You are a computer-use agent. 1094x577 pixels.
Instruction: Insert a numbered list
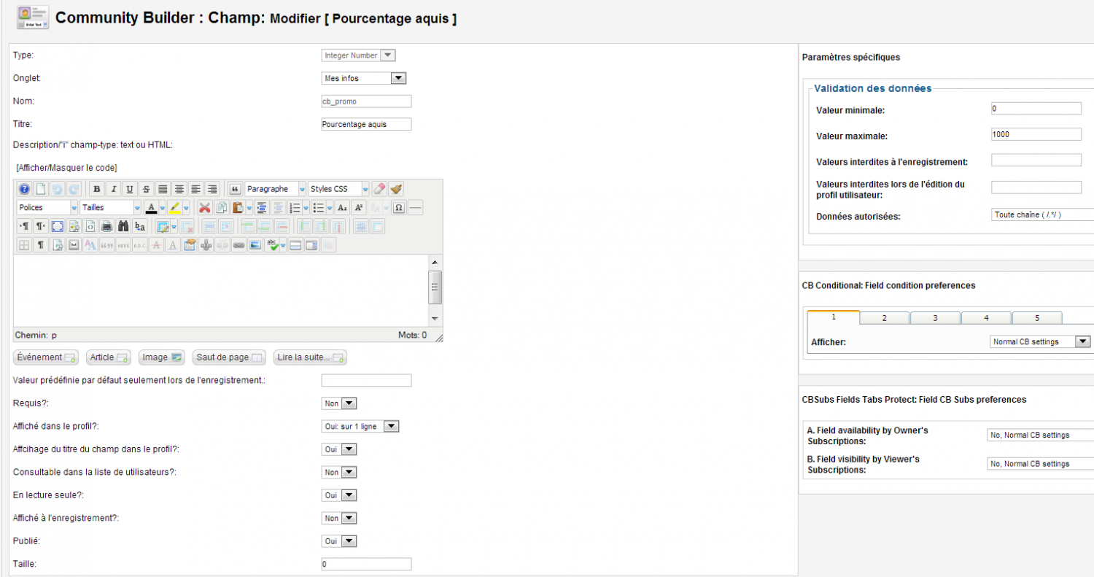click(x=295, y=207)
